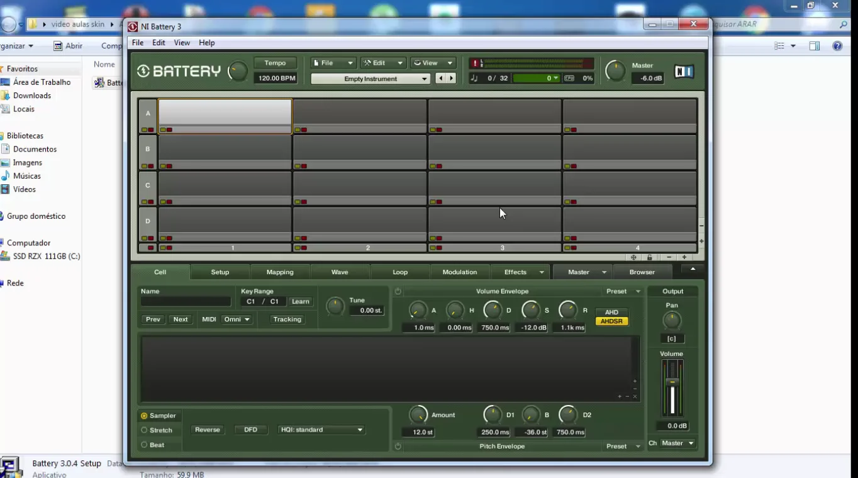The height and width of the screenshot is (478, 858).
Task: Open the Browser tab button
Action: coord(642,272)
